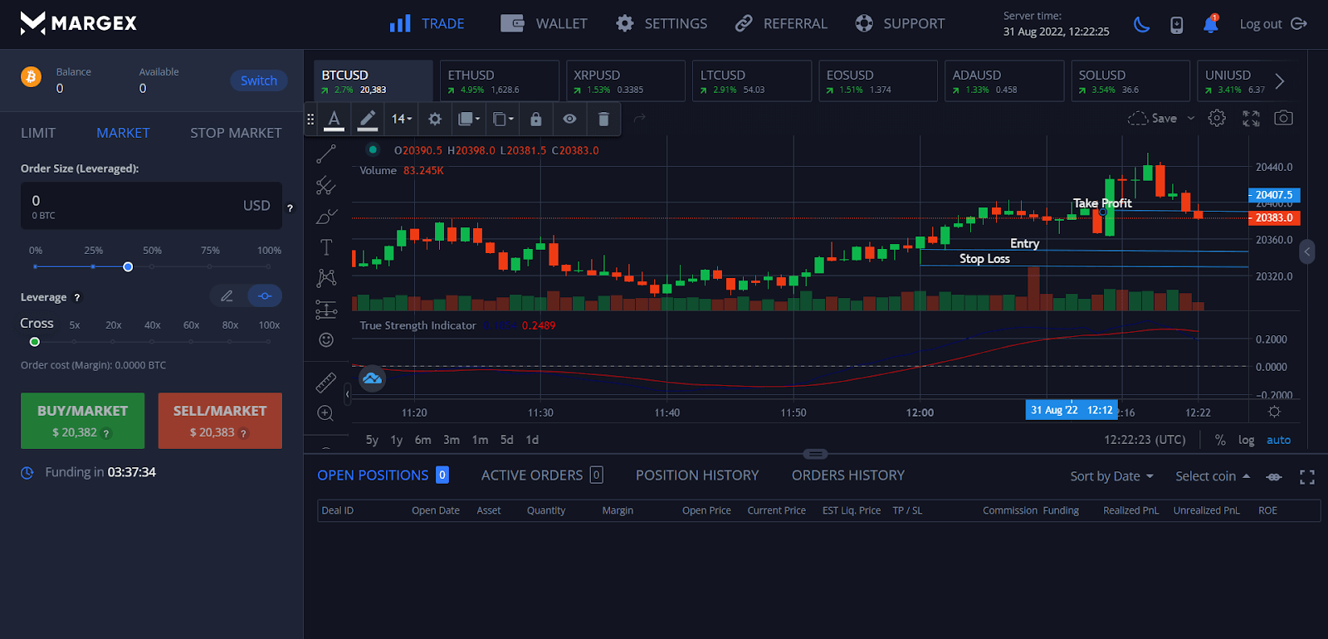Expand the Sort by Date dropdown
Viewport: 1328px width, 639px height.
1111,476
